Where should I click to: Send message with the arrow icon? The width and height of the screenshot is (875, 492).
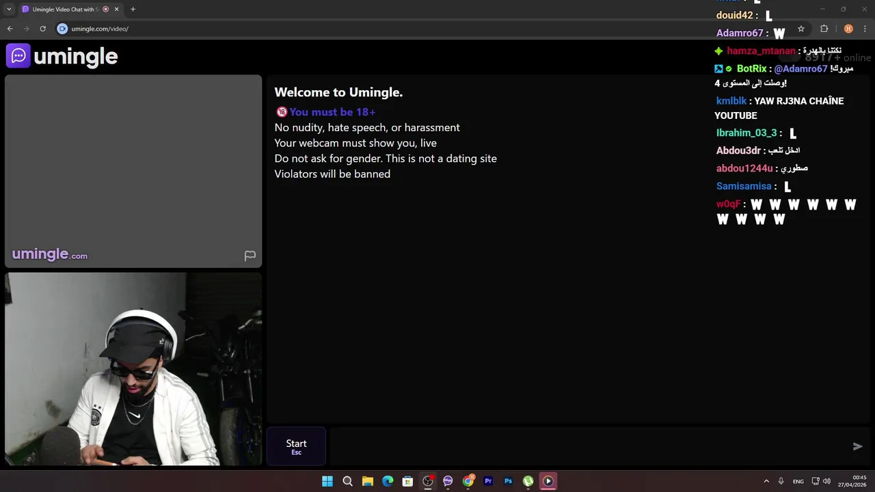857,446
